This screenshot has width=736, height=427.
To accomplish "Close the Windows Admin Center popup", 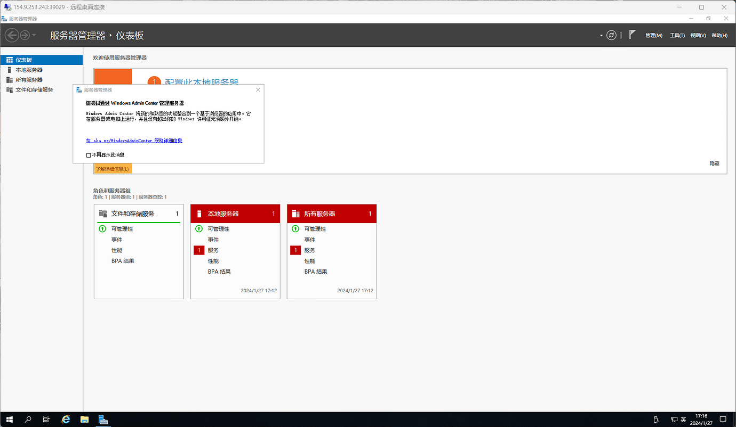I will tap(258, 90).
